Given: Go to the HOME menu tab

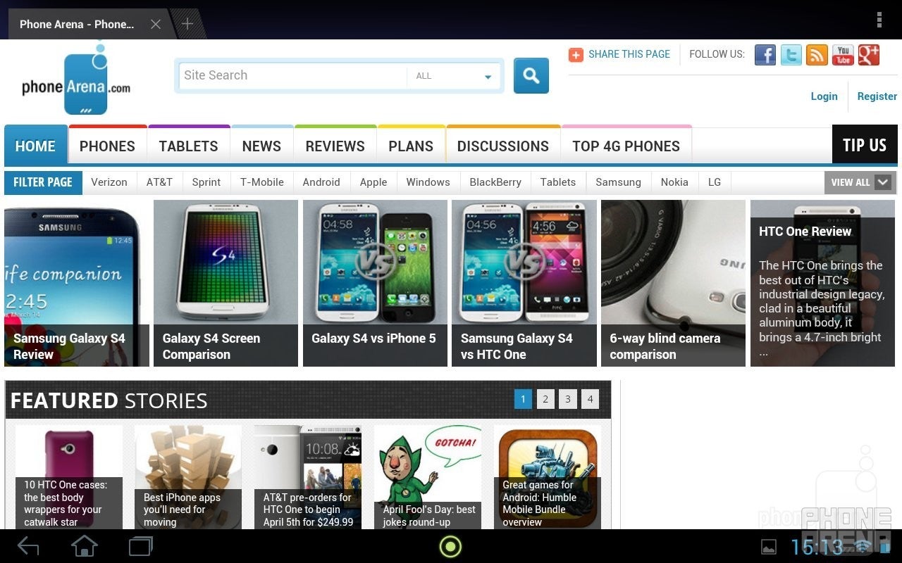Looking at the screenshot, I should click(x=36, y=146).
